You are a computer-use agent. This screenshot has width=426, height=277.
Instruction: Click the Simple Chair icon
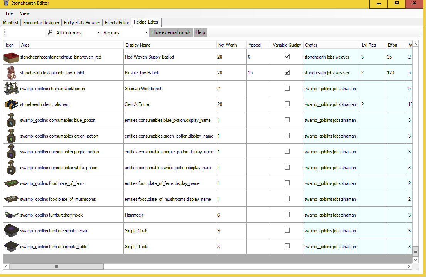[11, 230]
